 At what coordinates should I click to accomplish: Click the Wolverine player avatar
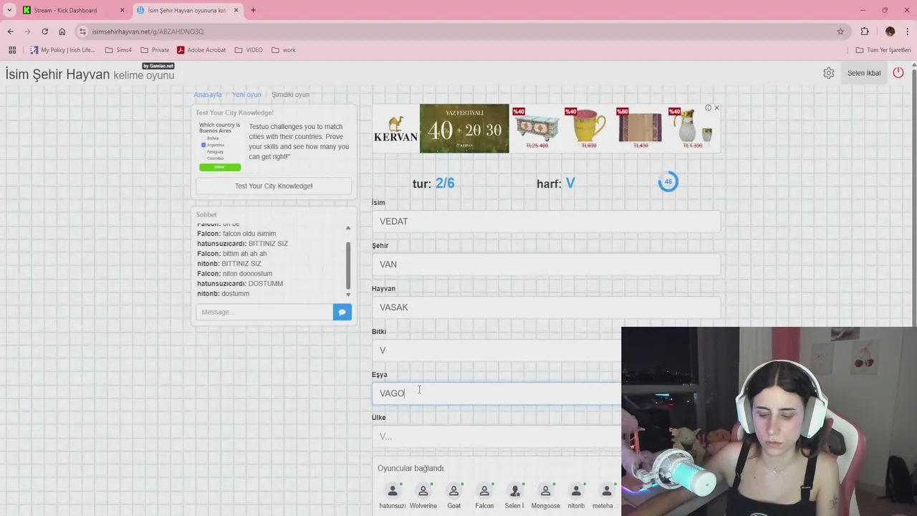pyautogui.click(x=423, y=491)
